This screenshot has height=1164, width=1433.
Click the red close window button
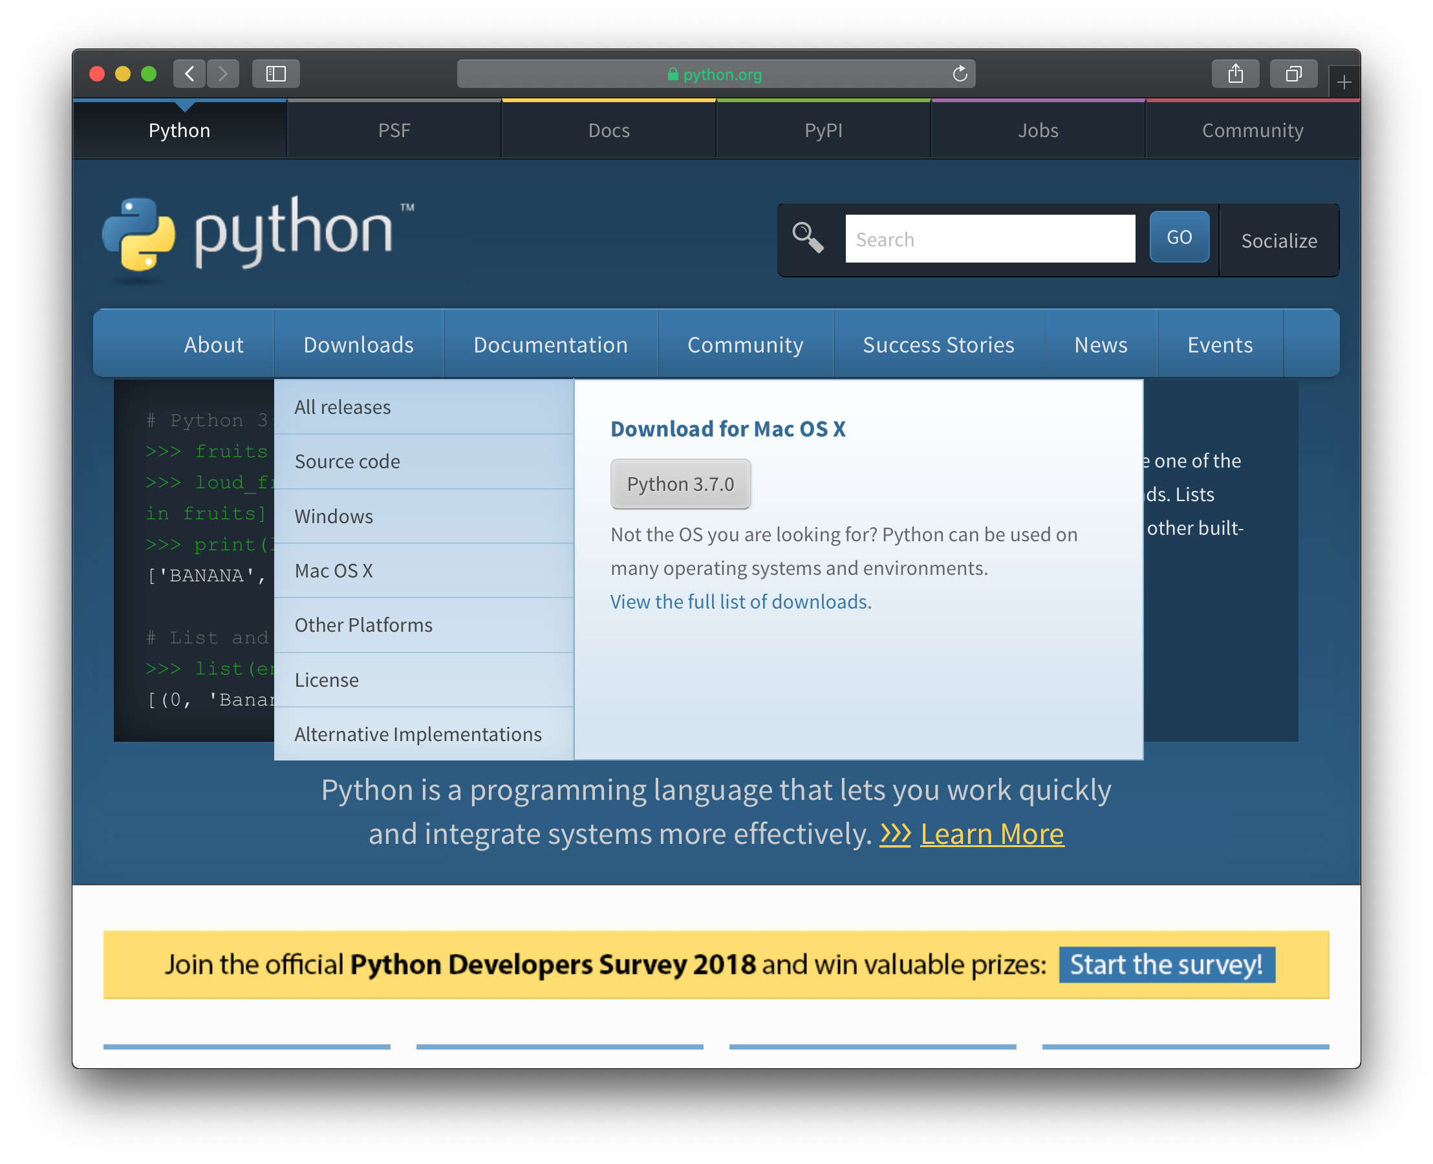(97, 74)
